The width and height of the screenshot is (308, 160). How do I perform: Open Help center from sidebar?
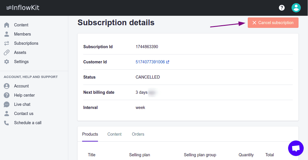click(24, 95)
